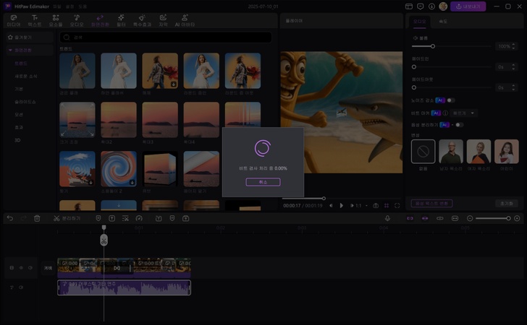
Task: Click the 초기화 reset button
Action: click(507, 203)
